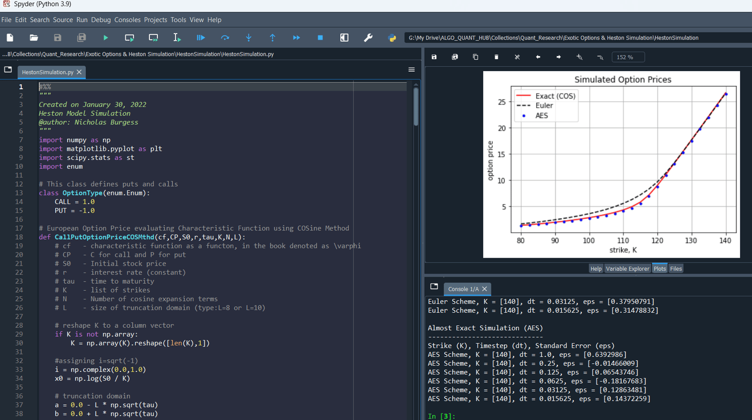Close the HestonSimulation.py editor tab
The image size is (752, 420).
point(79,72)
